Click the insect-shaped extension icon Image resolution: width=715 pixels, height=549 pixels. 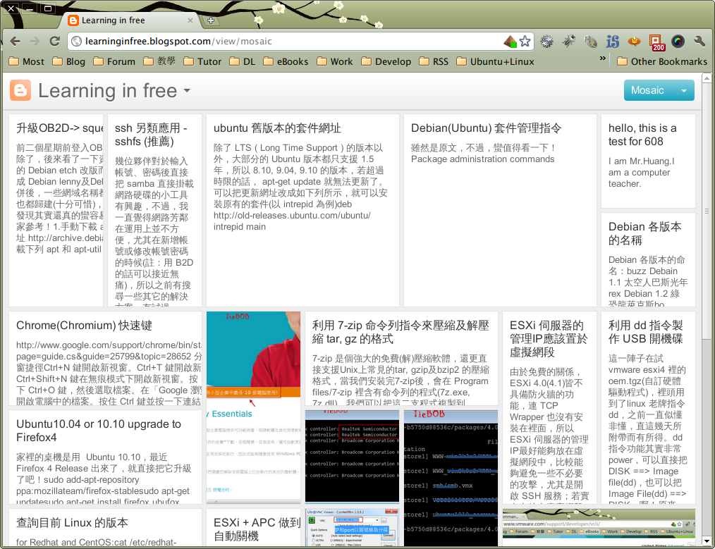568,42
